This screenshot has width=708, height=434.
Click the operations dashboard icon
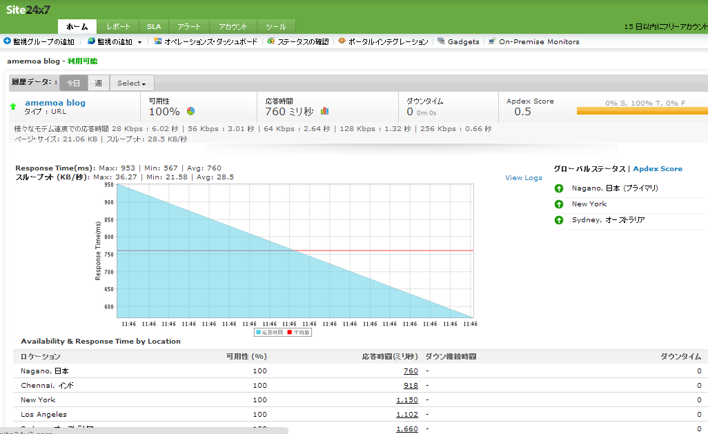(158, 41)
